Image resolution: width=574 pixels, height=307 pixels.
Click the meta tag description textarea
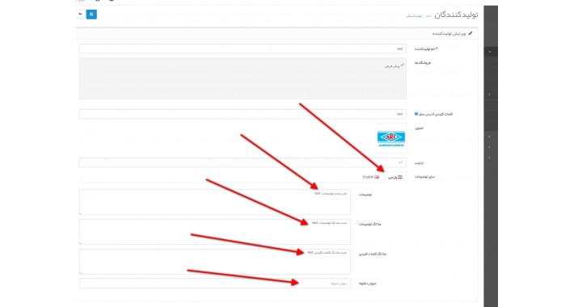click(215, 232)
